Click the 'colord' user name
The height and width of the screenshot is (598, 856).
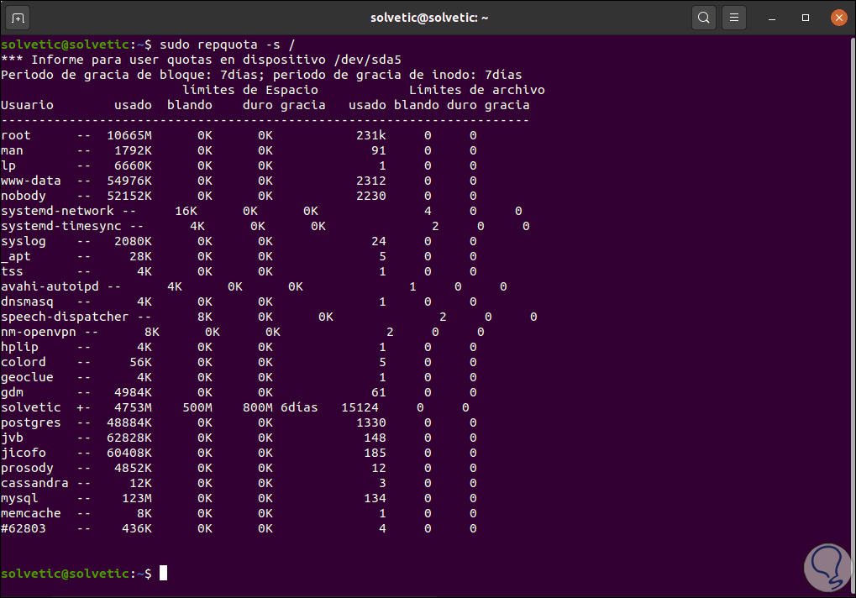[x=24, y=362]
